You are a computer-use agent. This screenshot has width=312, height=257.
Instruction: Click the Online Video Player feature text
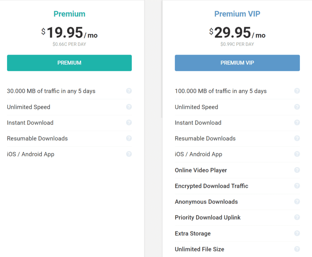tap(201, 170)
